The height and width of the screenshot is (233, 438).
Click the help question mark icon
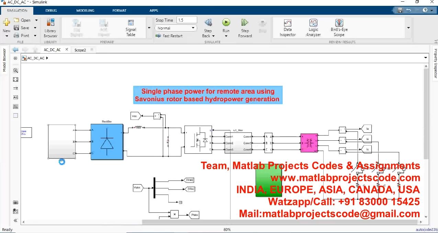coord(426,11)
